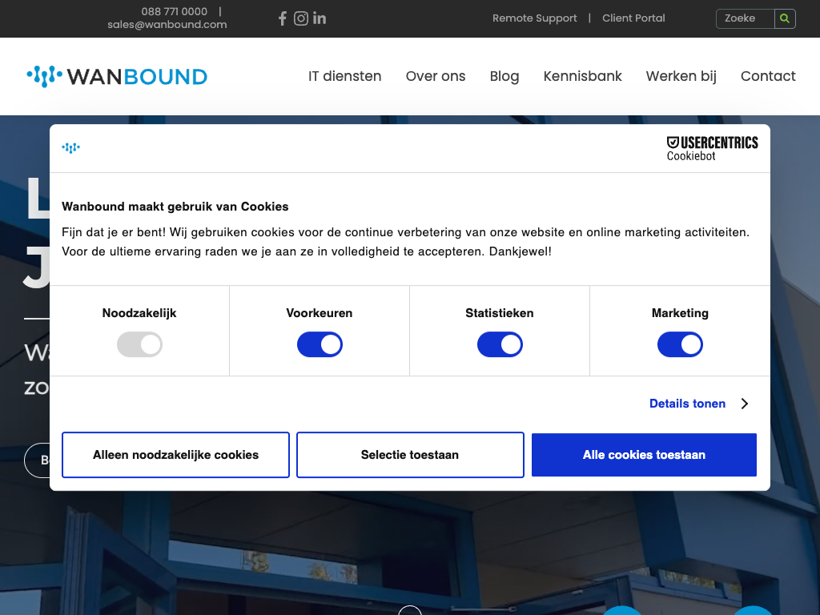Open the Wanbound Facebook page icon
820x615 pixels.
pos(282,18)
